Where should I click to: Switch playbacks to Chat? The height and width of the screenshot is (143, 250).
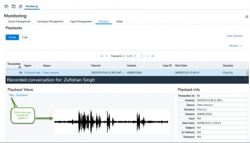(x=25, y=37)
